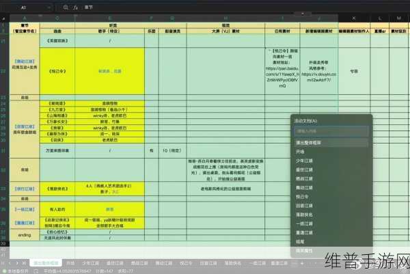Viewport: 410px width, 274px height.
Task: Click the 有人助你 yellow cell
Action: point(57,209)
